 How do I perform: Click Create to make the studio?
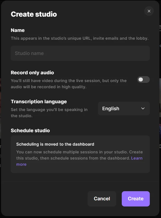(136, 199)
